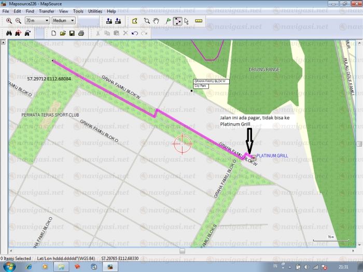
Task: Click the Save disk icon
Action: click(x=72, y=33)
